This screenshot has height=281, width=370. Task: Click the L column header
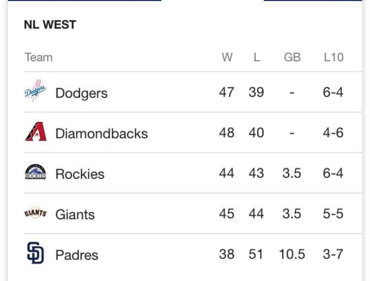[257, 57]
